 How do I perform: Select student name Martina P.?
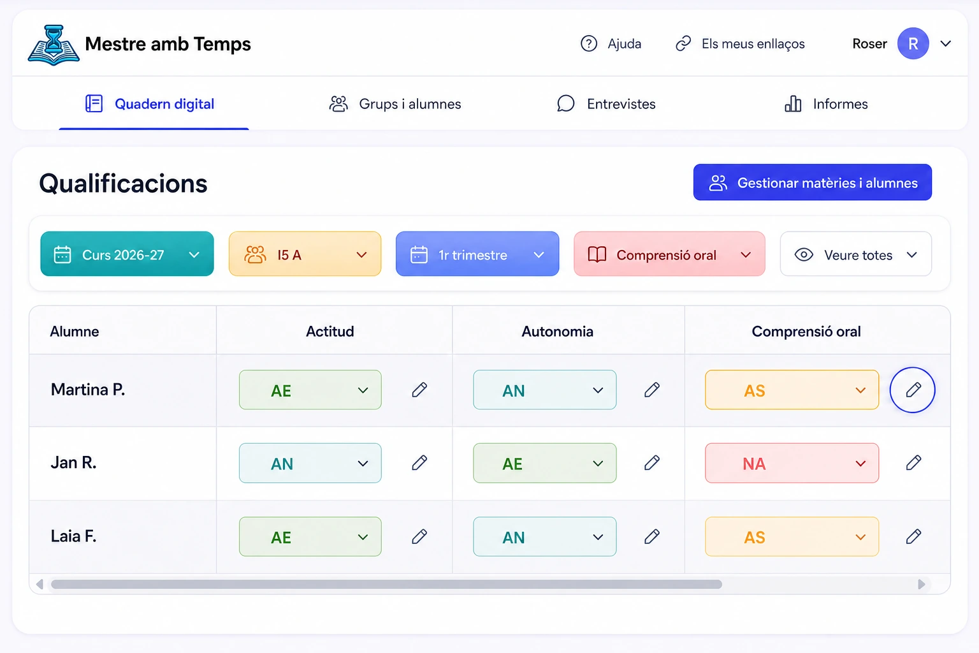coord(88,390)
